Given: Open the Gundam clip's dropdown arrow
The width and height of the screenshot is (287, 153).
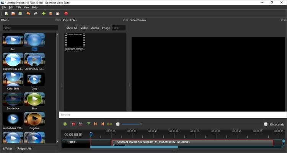Looking at the screenshot, I should click(114, 142).
